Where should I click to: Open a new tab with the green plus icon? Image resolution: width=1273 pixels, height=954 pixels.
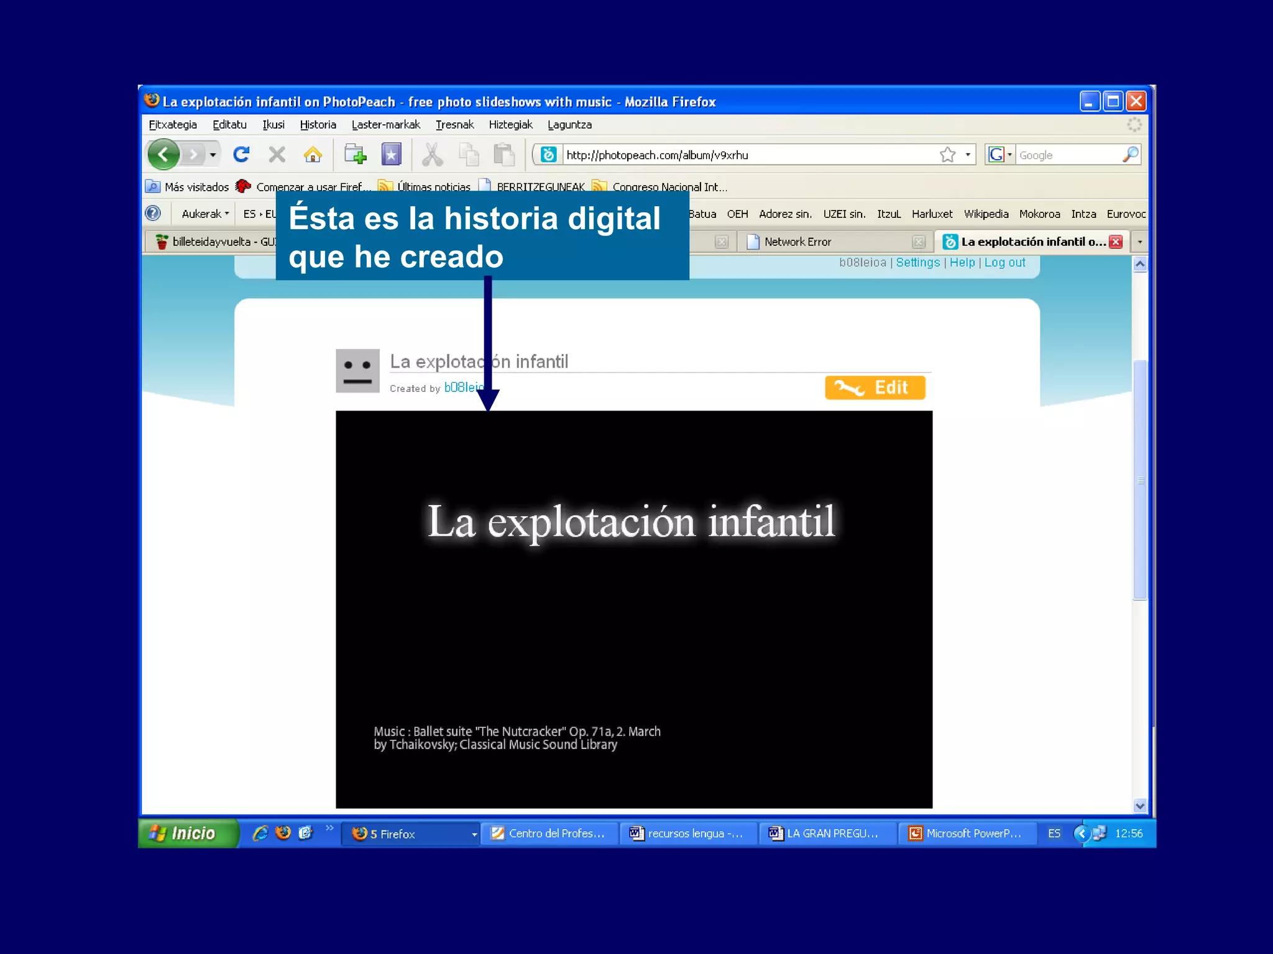click(355, 154)
